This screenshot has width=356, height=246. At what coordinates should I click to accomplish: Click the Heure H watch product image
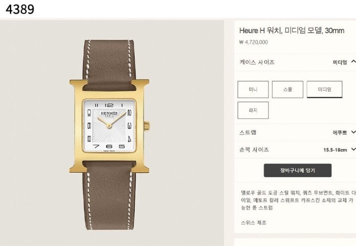click(x=109, y=134)
